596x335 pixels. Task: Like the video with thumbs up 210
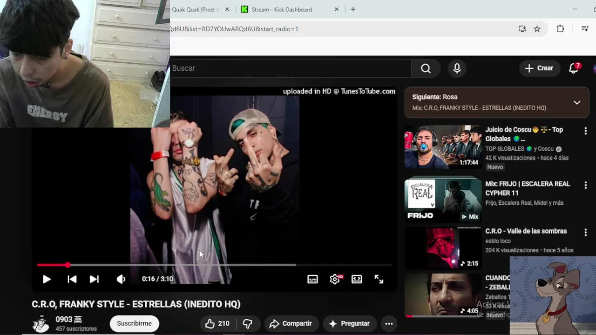pos(217,323)
